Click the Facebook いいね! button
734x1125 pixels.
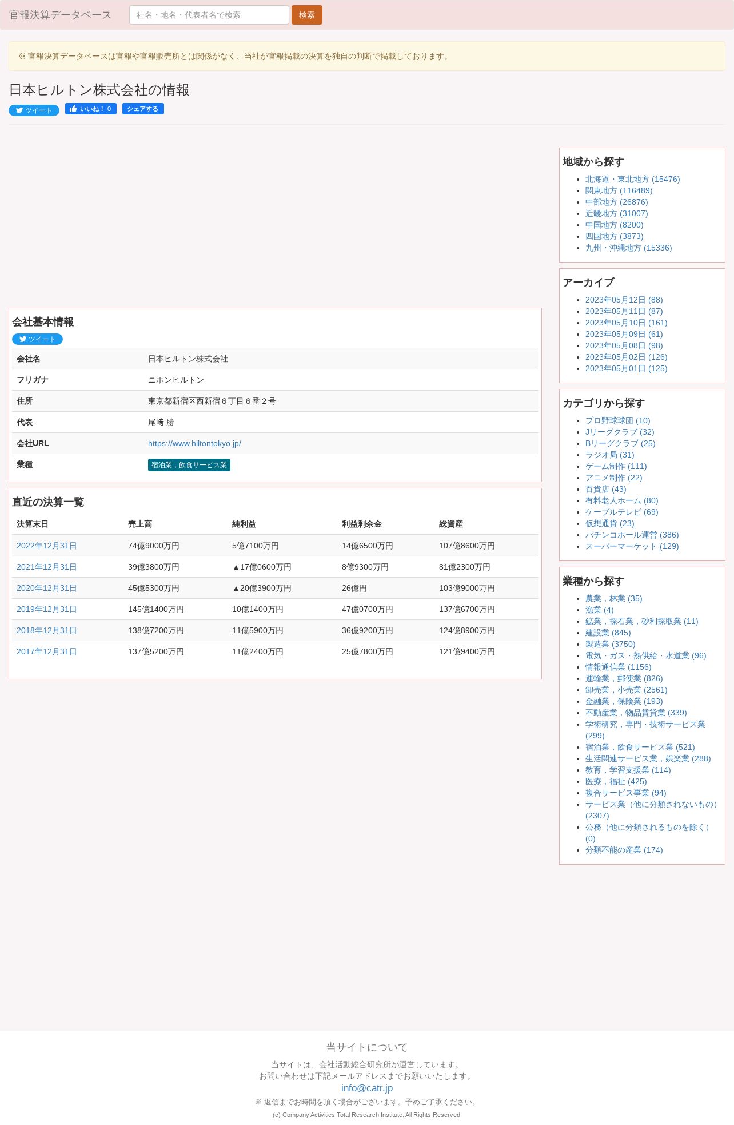pos(91,109)
